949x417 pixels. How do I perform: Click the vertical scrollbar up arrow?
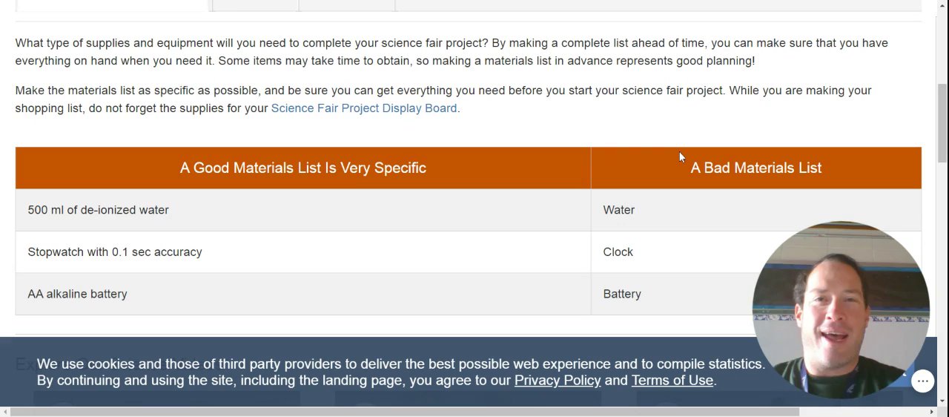[x=942, y=5]
